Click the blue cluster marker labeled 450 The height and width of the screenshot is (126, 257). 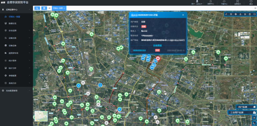tap(148, 60)
